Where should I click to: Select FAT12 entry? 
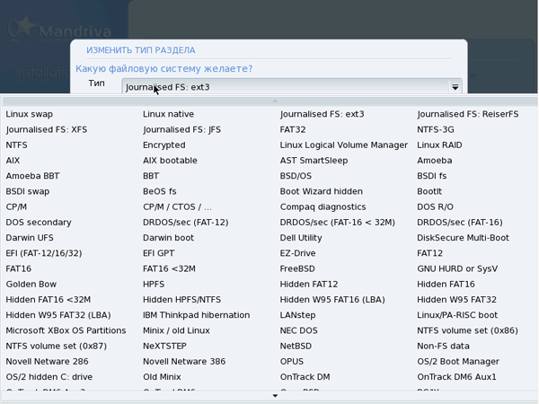point(429,253)
